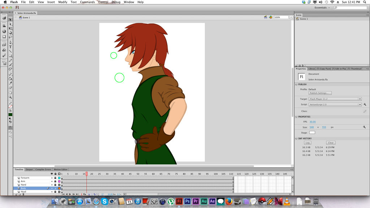Select the Subselection tool
Viewport: 370px width, 208px height.
[10, 24]
